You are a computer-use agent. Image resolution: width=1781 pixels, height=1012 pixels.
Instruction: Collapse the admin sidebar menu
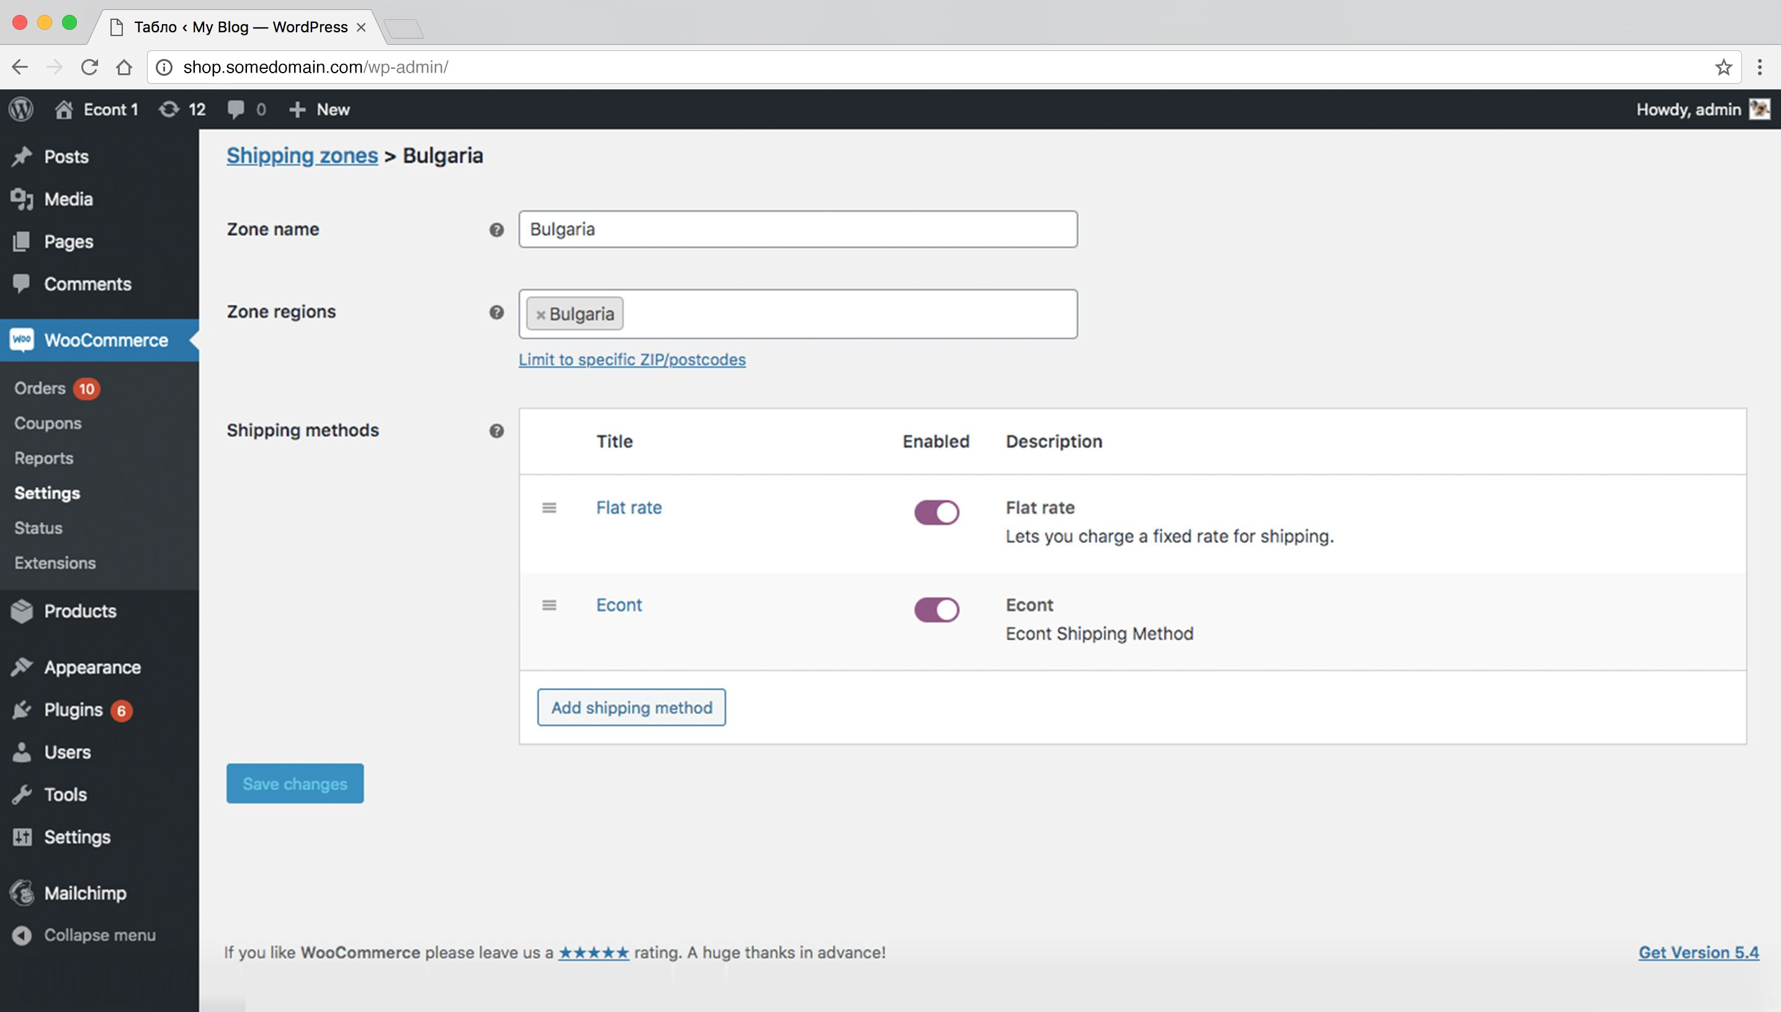[99, 936]
